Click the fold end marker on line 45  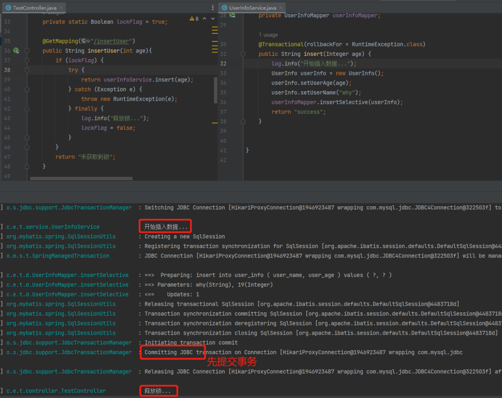(x=27, y=138)
